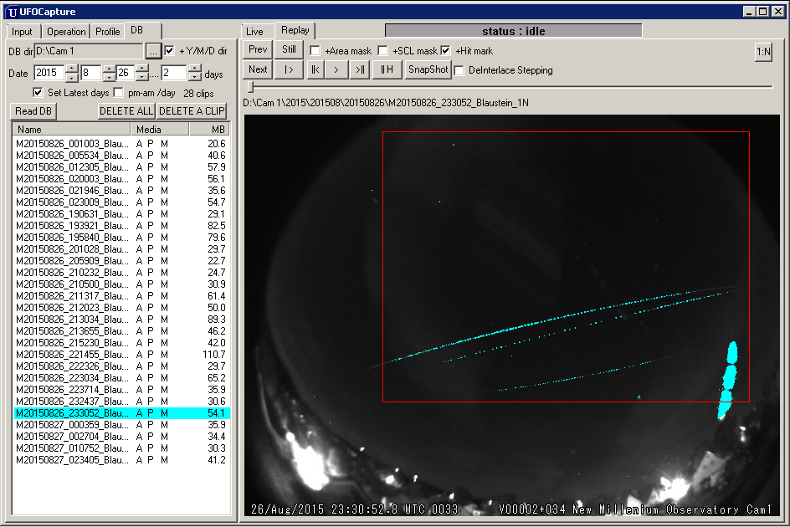
Task: Open the Operation tab
Action: coord(66,32)
